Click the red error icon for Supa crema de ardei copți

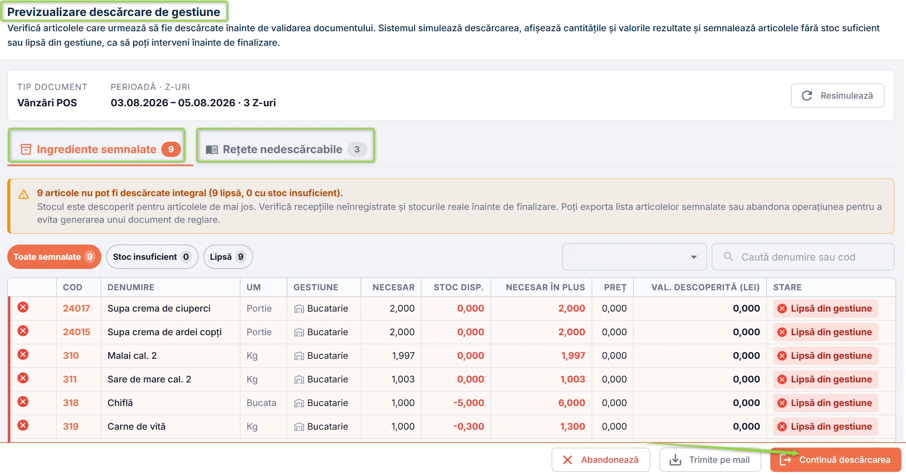point(23,331)
